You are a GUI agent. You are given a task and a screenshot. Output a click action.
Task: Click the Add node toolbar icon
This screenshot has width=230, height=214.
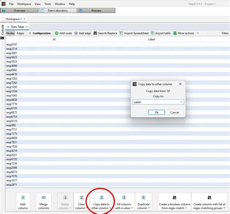tap(57, 33)
